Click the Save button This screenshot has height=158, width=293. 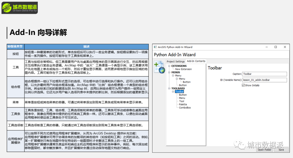point(281,150)
